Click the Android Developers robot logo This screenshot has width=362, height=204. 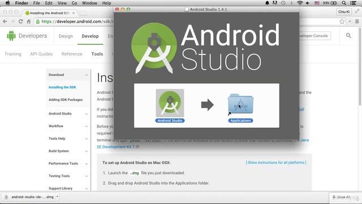(11, 36)
